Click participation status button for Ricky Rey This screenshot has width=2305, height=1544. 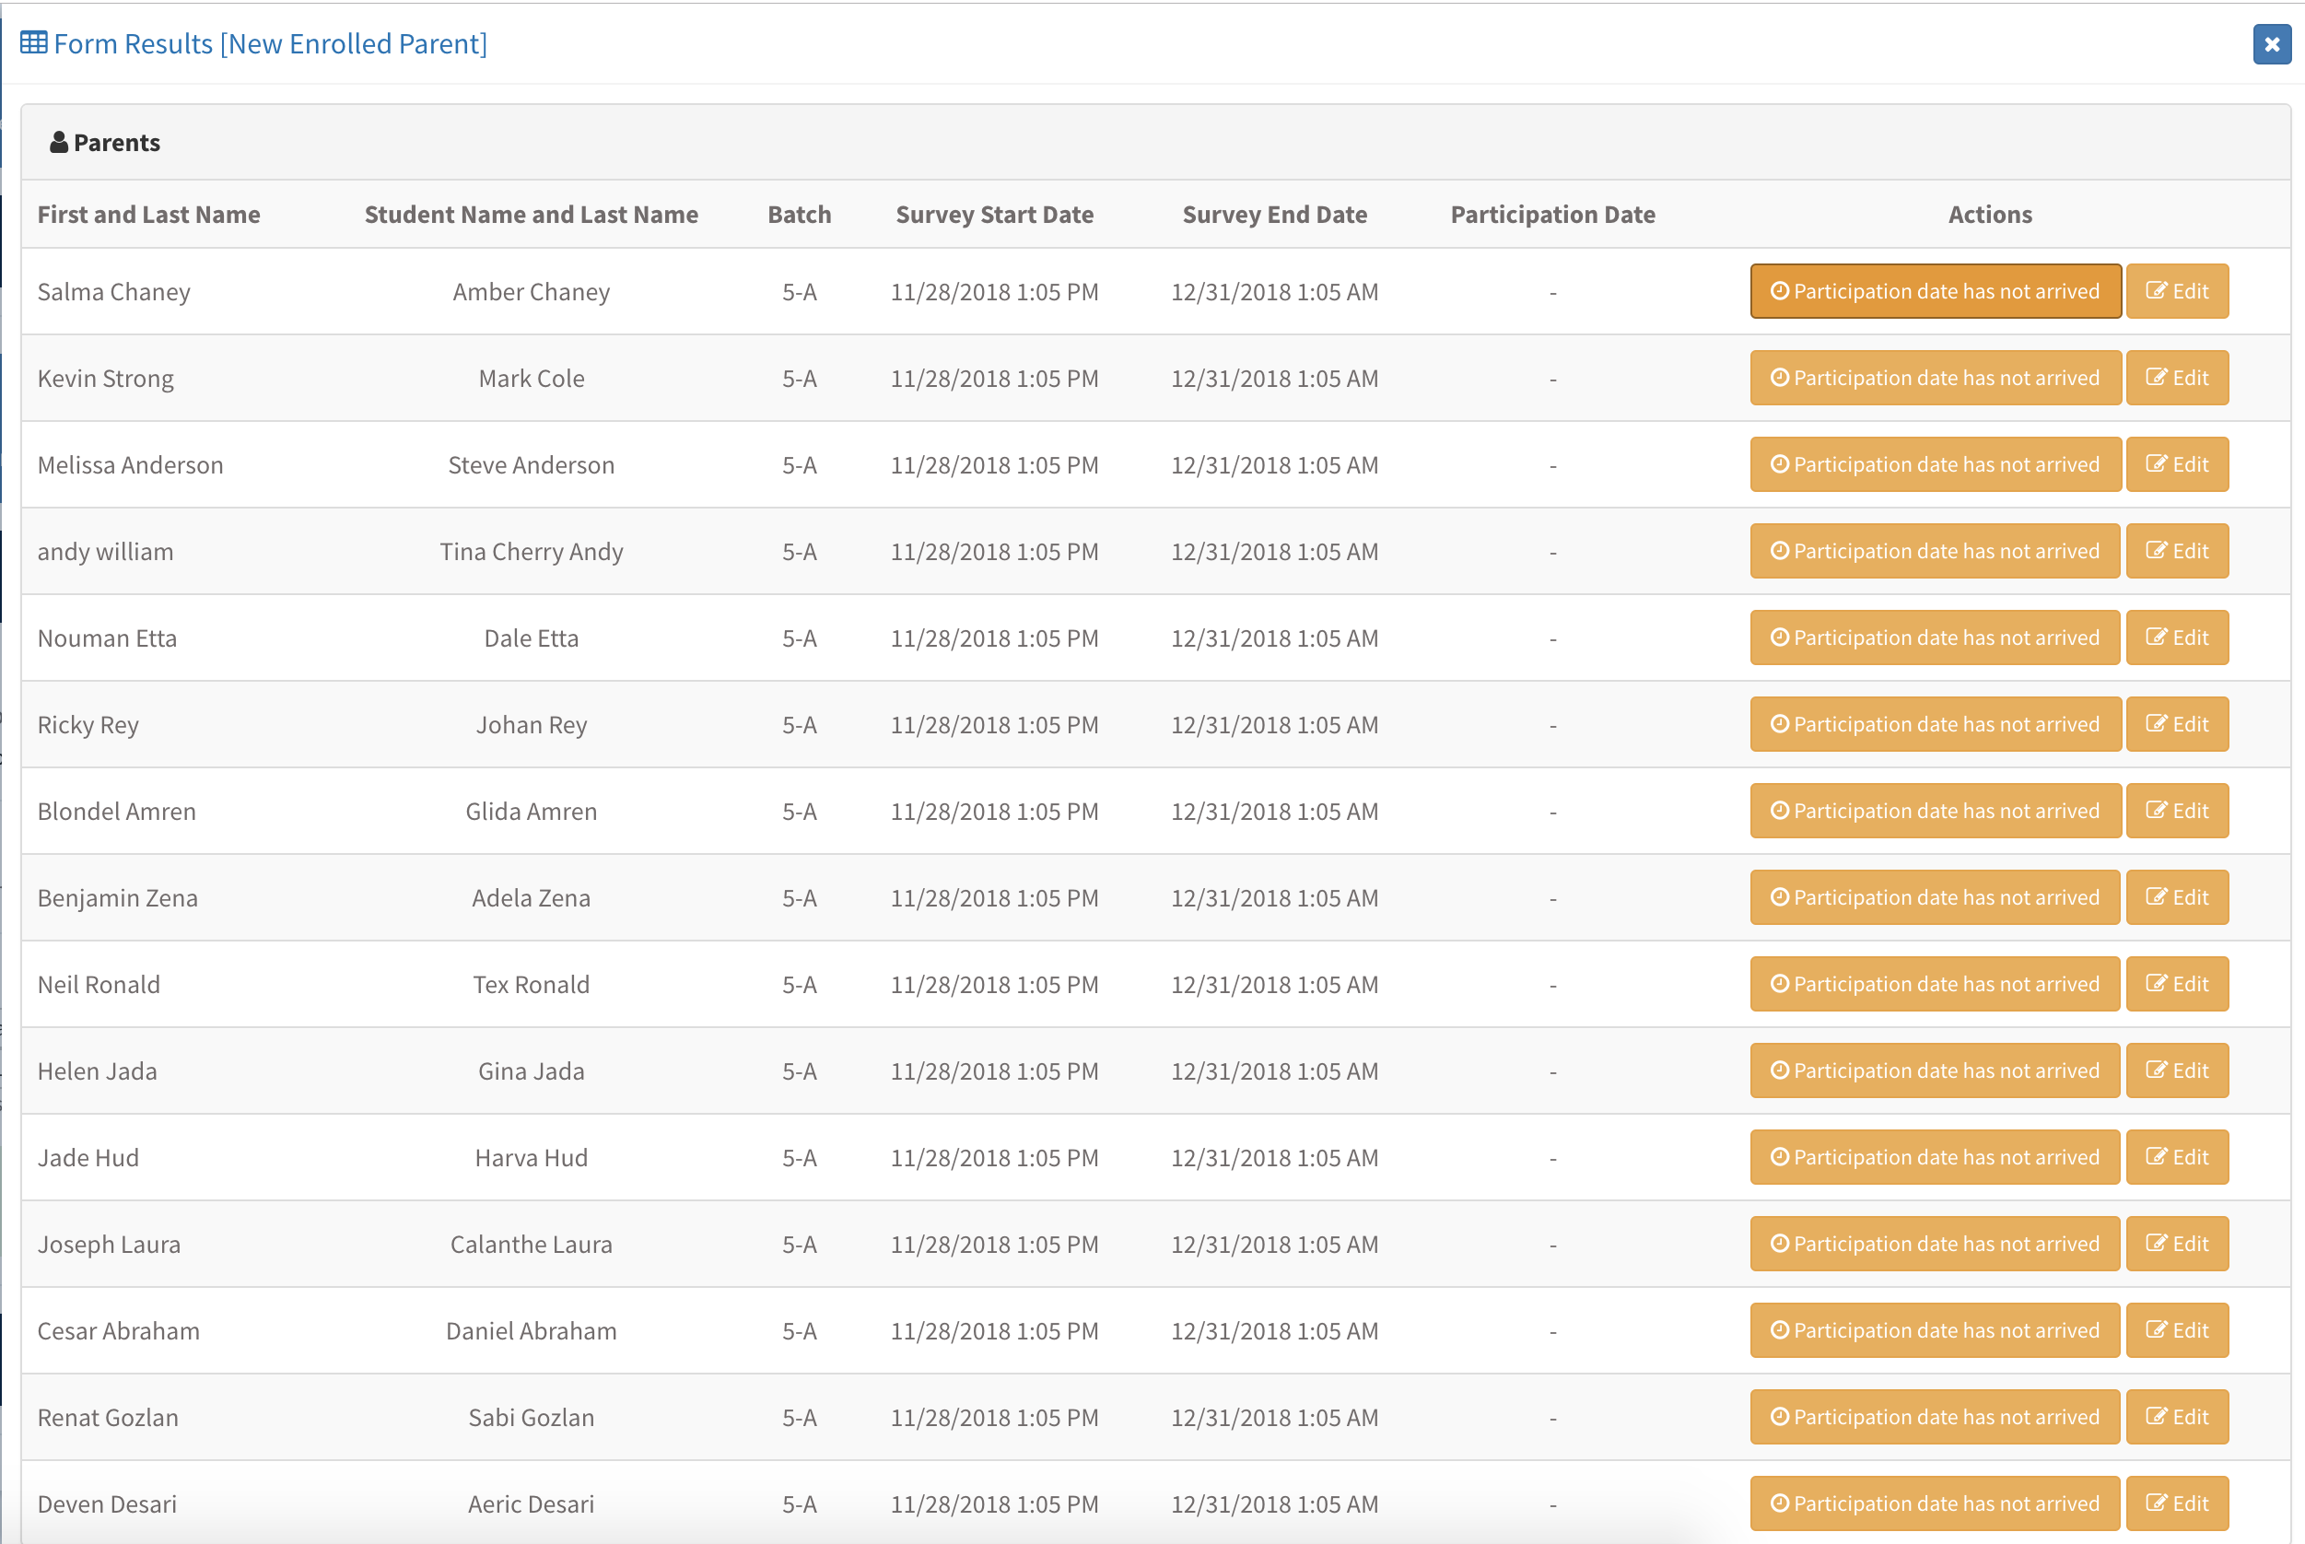[x=1936, y=725]
